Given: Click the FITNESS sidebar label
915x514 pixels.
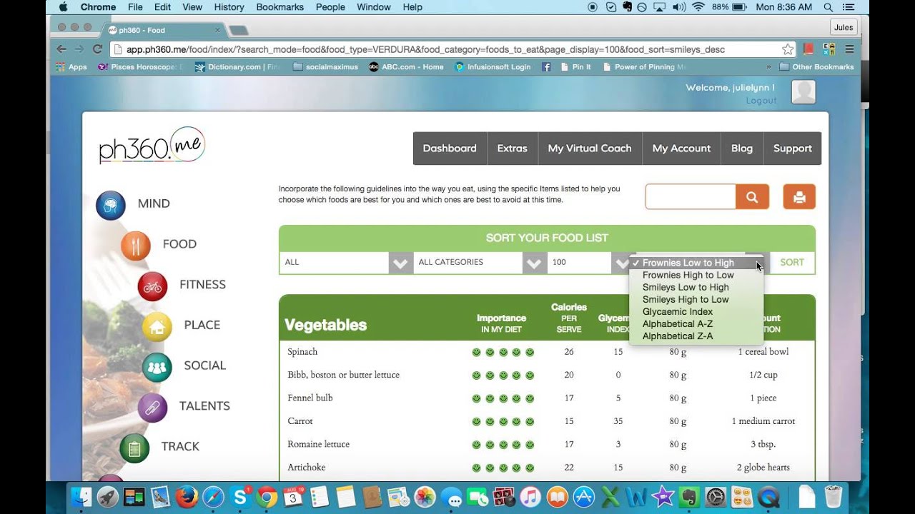Looking at the screenshot, I should pos(202,285).
